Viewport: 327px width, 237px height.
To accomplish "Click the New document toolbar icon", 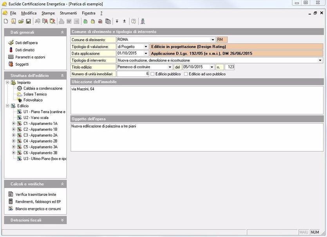I will 5,21.
